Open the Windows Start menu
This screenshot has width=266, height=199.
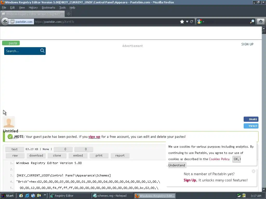(8, 196)
